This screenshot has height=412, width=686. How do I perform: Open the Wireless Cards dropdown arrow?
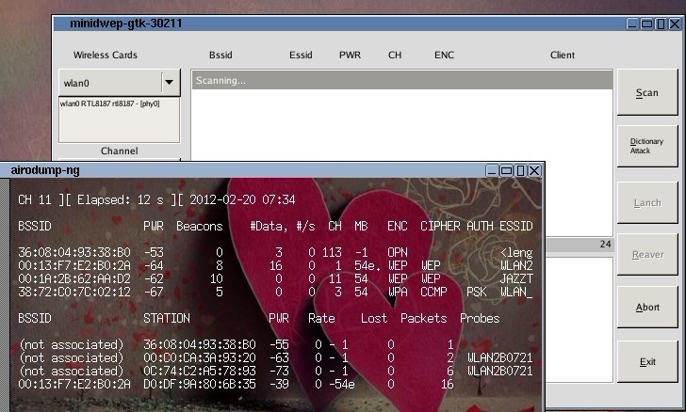click(x=169, y=83)
